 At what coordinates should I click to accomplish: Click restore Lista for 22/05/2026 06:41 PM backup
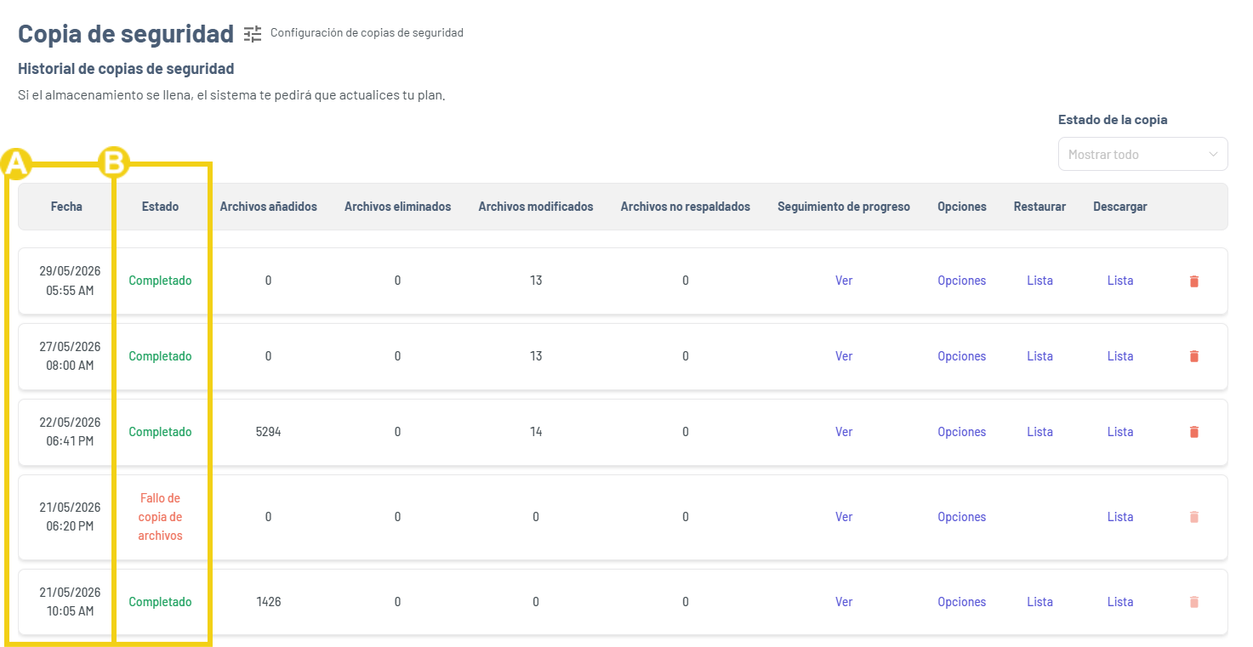(1039, 432)
